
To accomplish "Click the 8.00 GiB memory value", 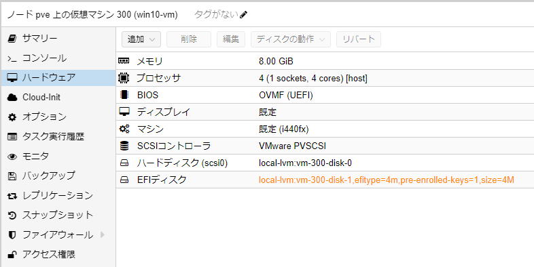I will pos(276,62).
